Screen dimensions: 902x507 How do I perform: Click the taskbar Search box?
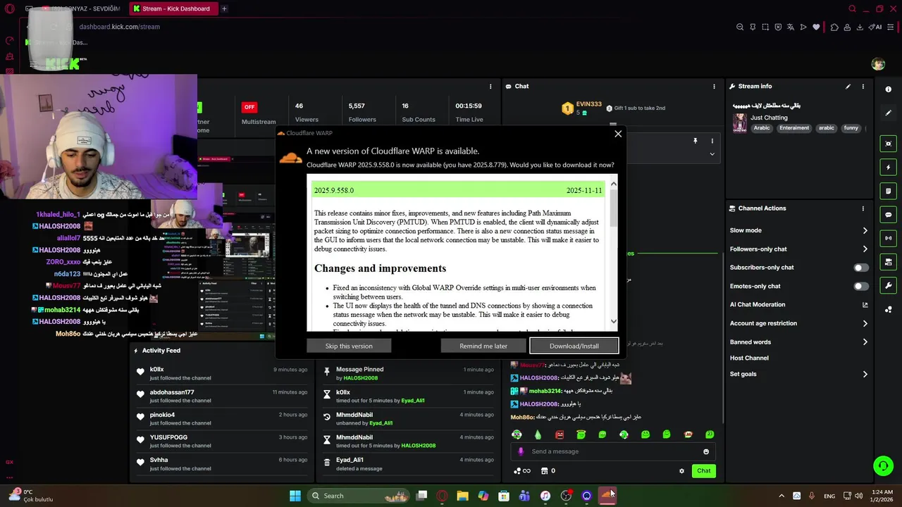359,496
